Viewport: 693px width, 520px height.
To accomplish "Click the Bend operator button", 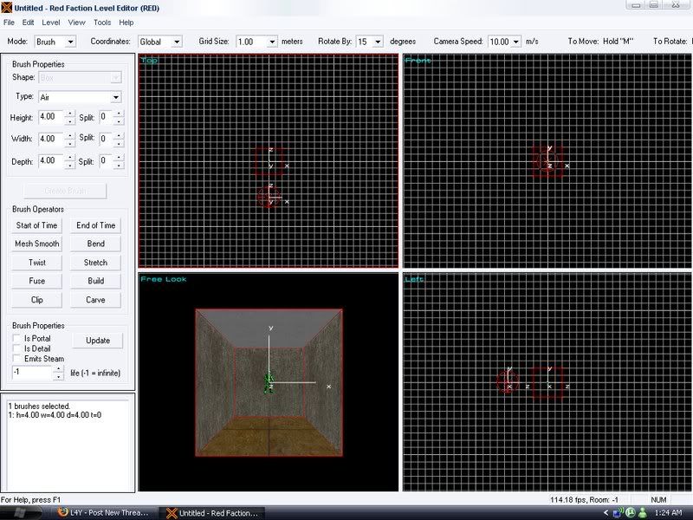I will pyautogui.click(x=96, y=244).
